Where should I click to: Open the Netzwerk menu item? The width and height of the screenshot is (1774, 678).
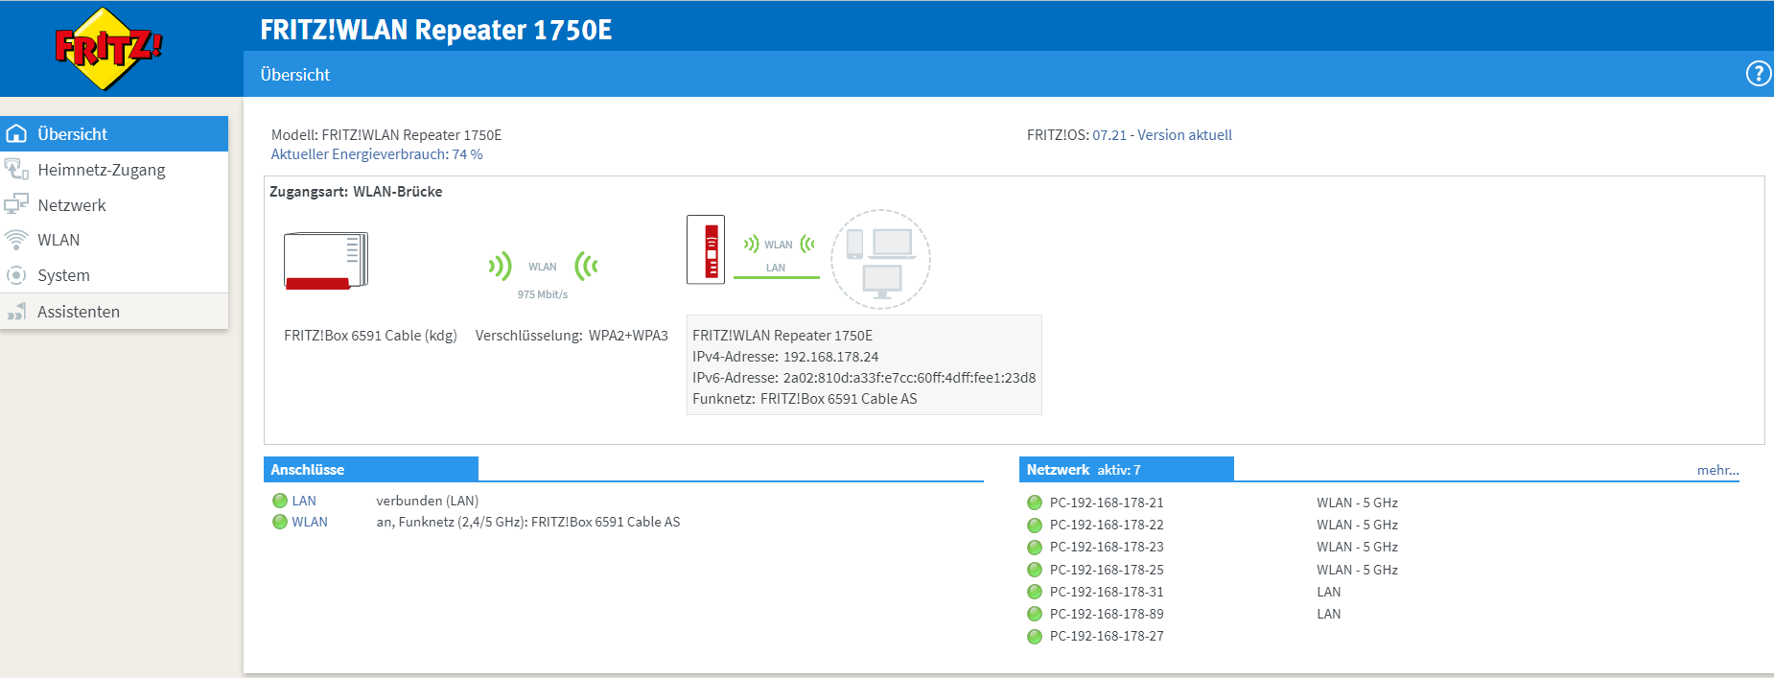pyautogui.click(x=114, y=204)
